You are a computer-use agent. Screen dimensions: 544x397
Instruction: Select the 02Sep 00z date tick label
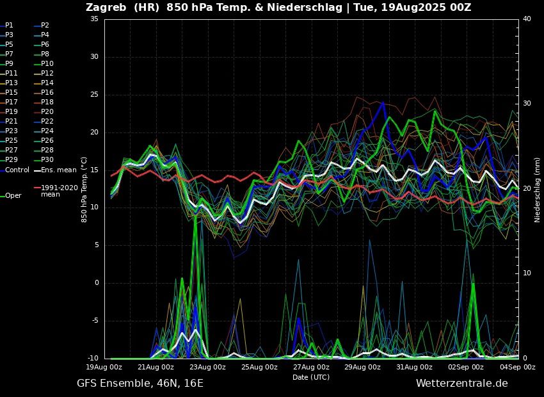[465, 367]
